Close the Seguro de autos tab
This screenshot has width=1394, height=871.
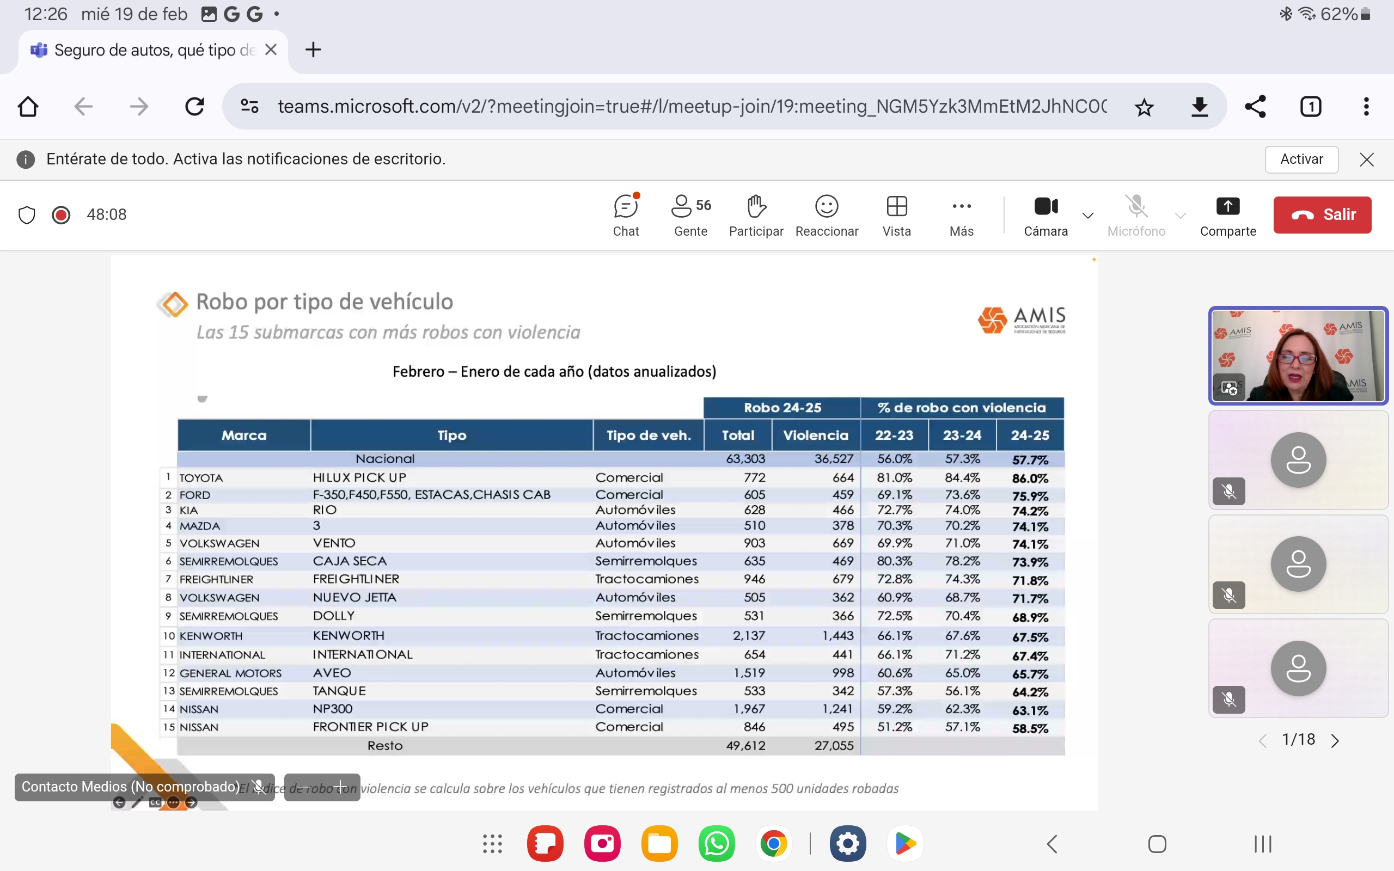click(271, 50)
